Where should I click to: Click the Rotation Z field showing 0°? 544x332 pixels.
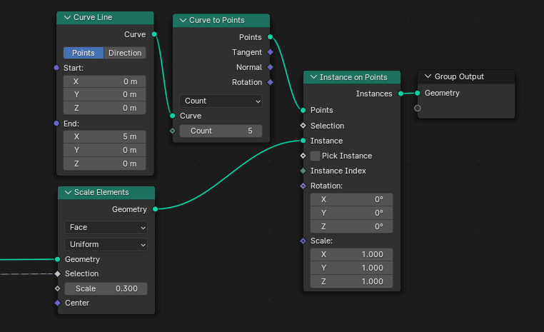pyautogui.click(x=351, y=226)
